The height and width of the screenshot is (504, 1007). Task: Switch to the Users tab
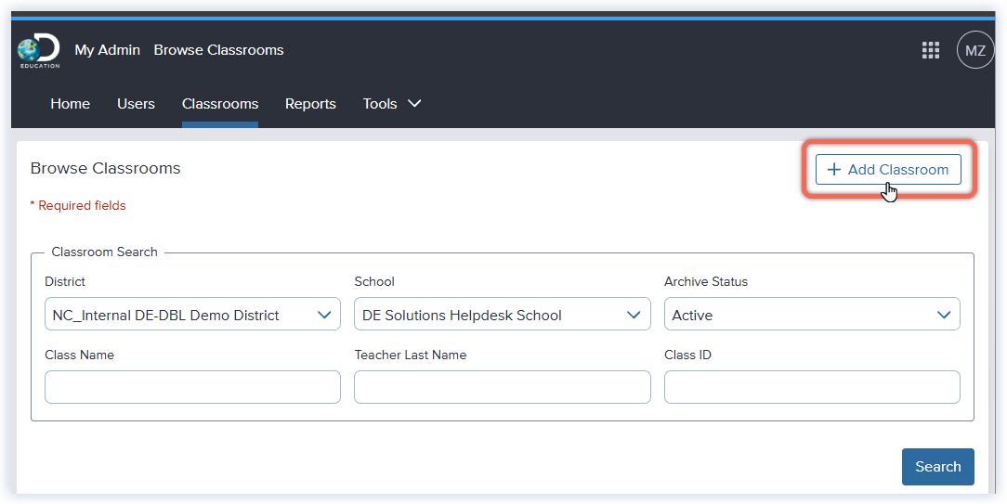[x=136, y=104]
